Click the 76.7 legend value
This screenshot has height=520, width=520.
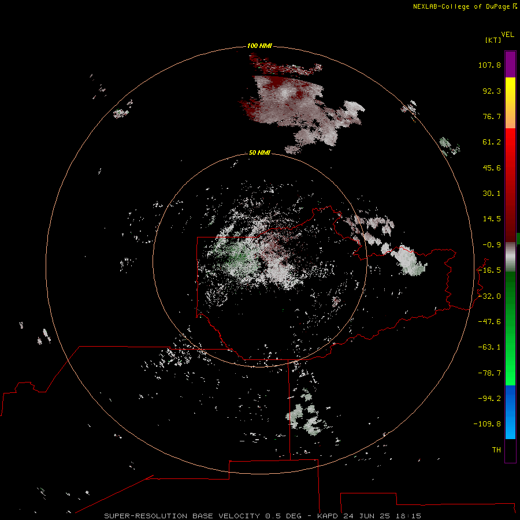point(492,116)
